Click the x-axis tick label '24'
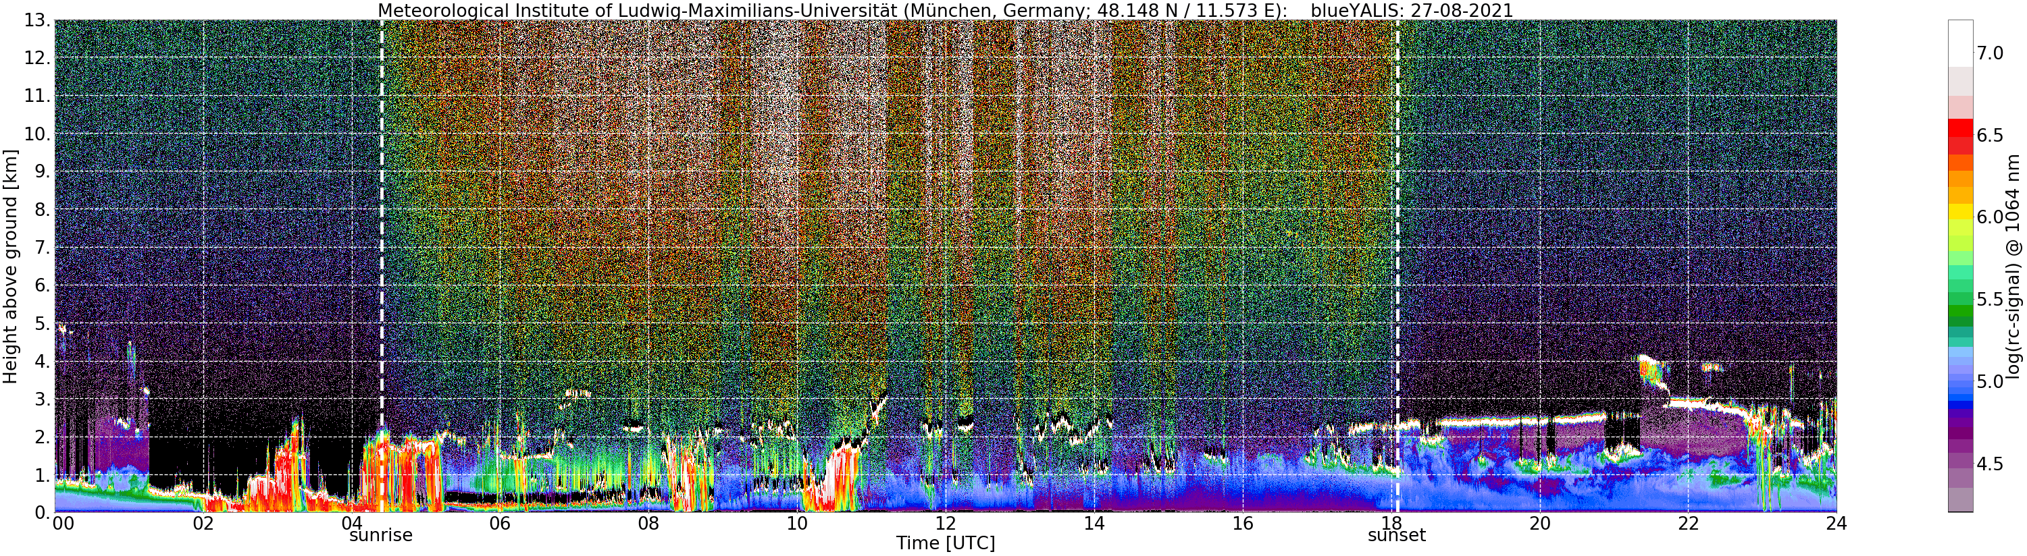This screenshot has height=556, width=2027. [x=1836, y=523]
